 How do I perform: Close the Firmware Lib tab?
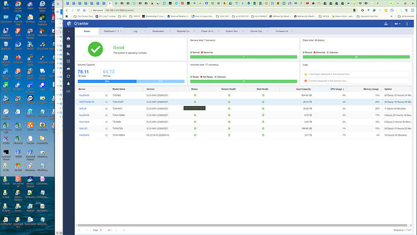[x=292, y=31]
